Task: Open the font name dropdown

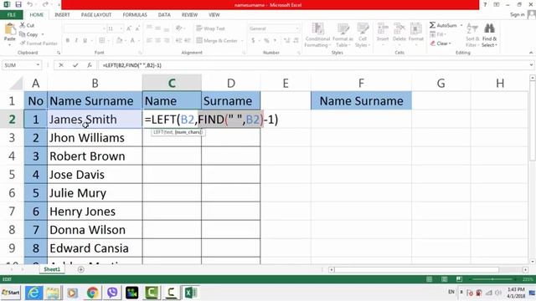Action: (104, 28)
